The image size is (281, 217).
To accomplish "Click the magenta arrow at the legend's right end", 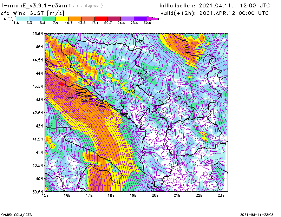I will coord(153,19).
